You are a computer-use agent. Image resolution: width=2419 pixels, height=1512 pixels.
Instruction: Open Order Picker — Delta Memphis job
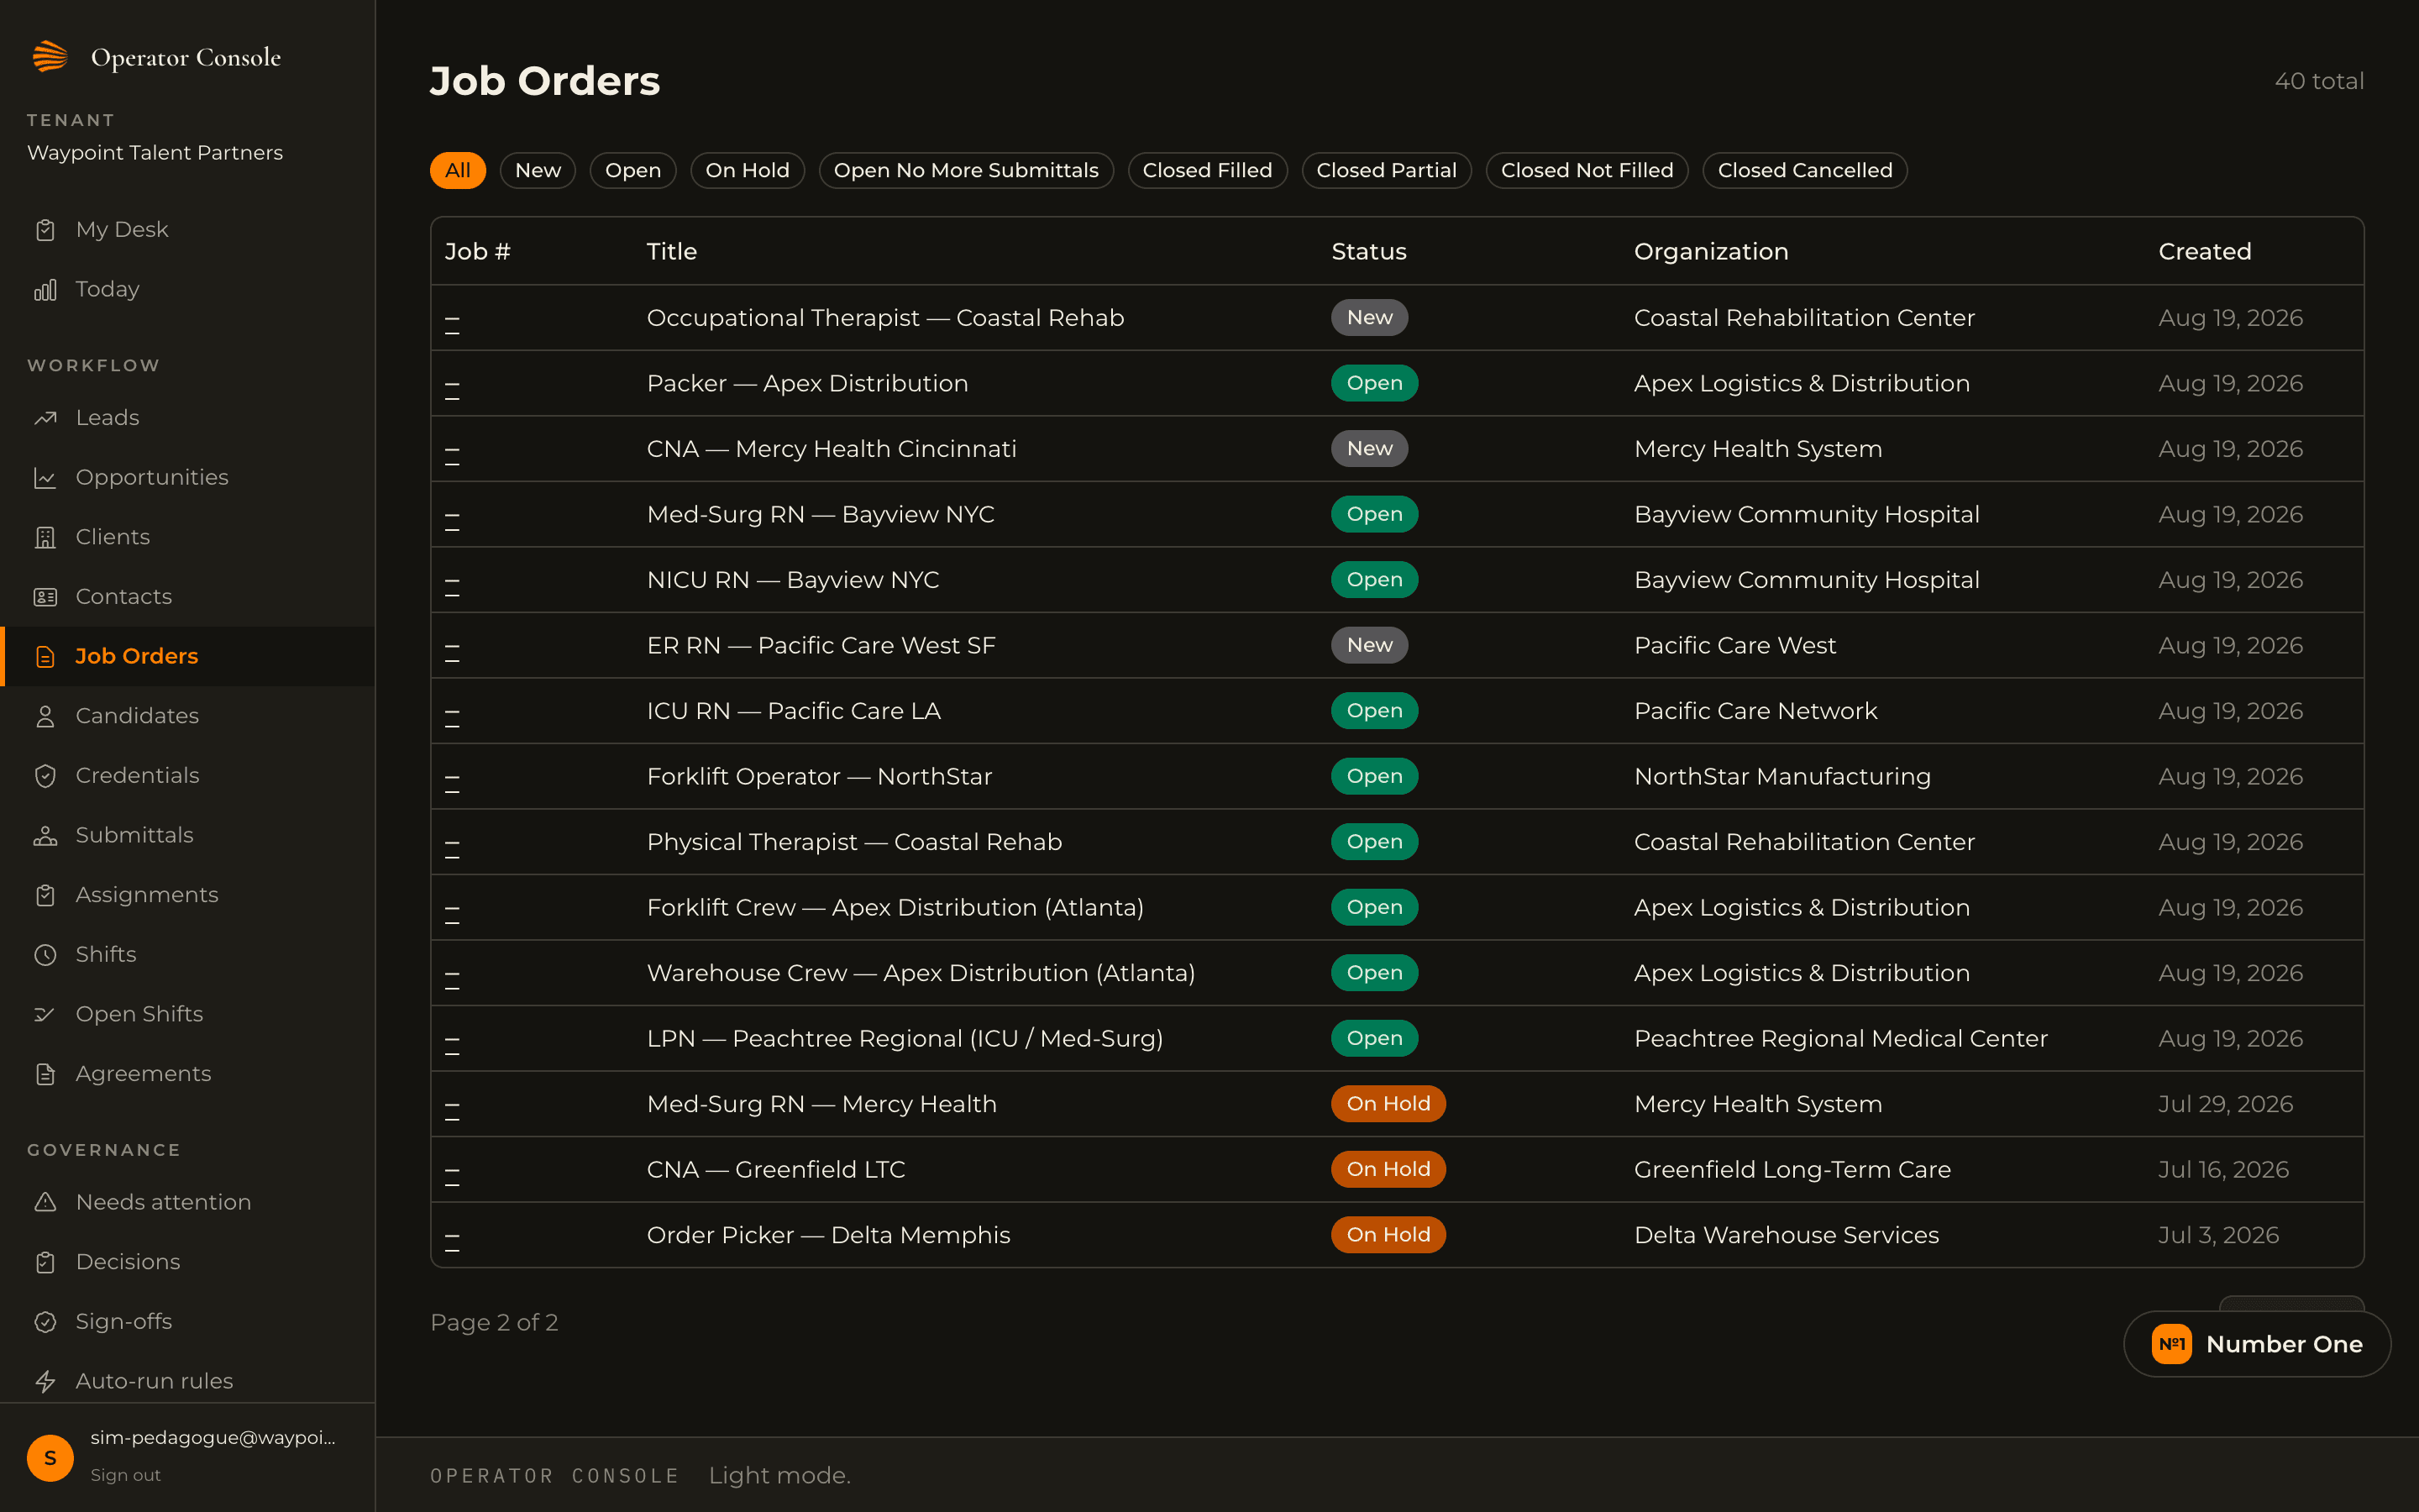pos(1397,1235)
